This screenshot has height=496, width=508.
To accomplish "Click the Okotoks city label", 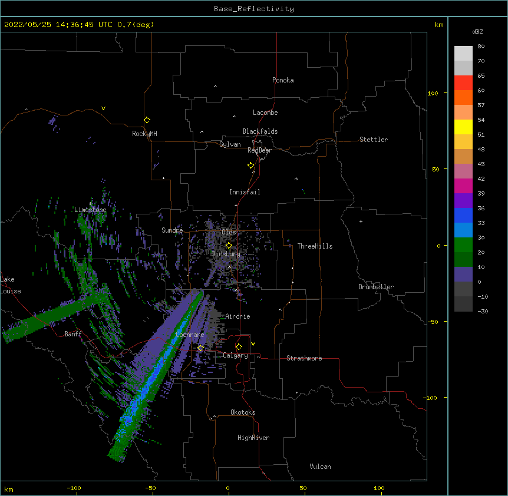I will [243, 412].
